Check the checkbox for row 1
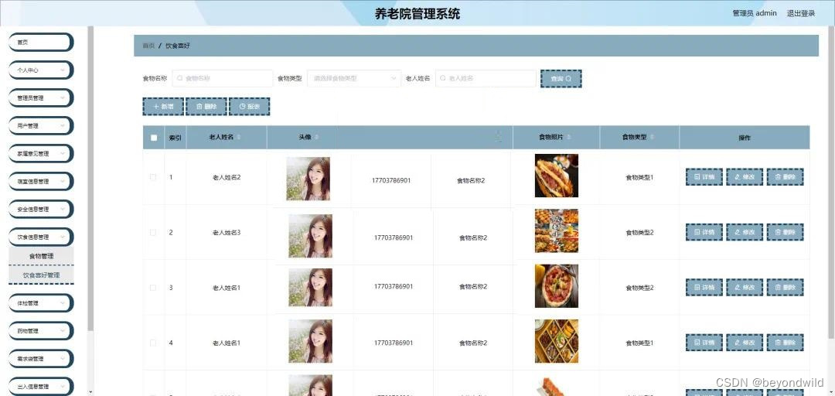The height and width of the screenshot is (396, 835). (153, 177)
